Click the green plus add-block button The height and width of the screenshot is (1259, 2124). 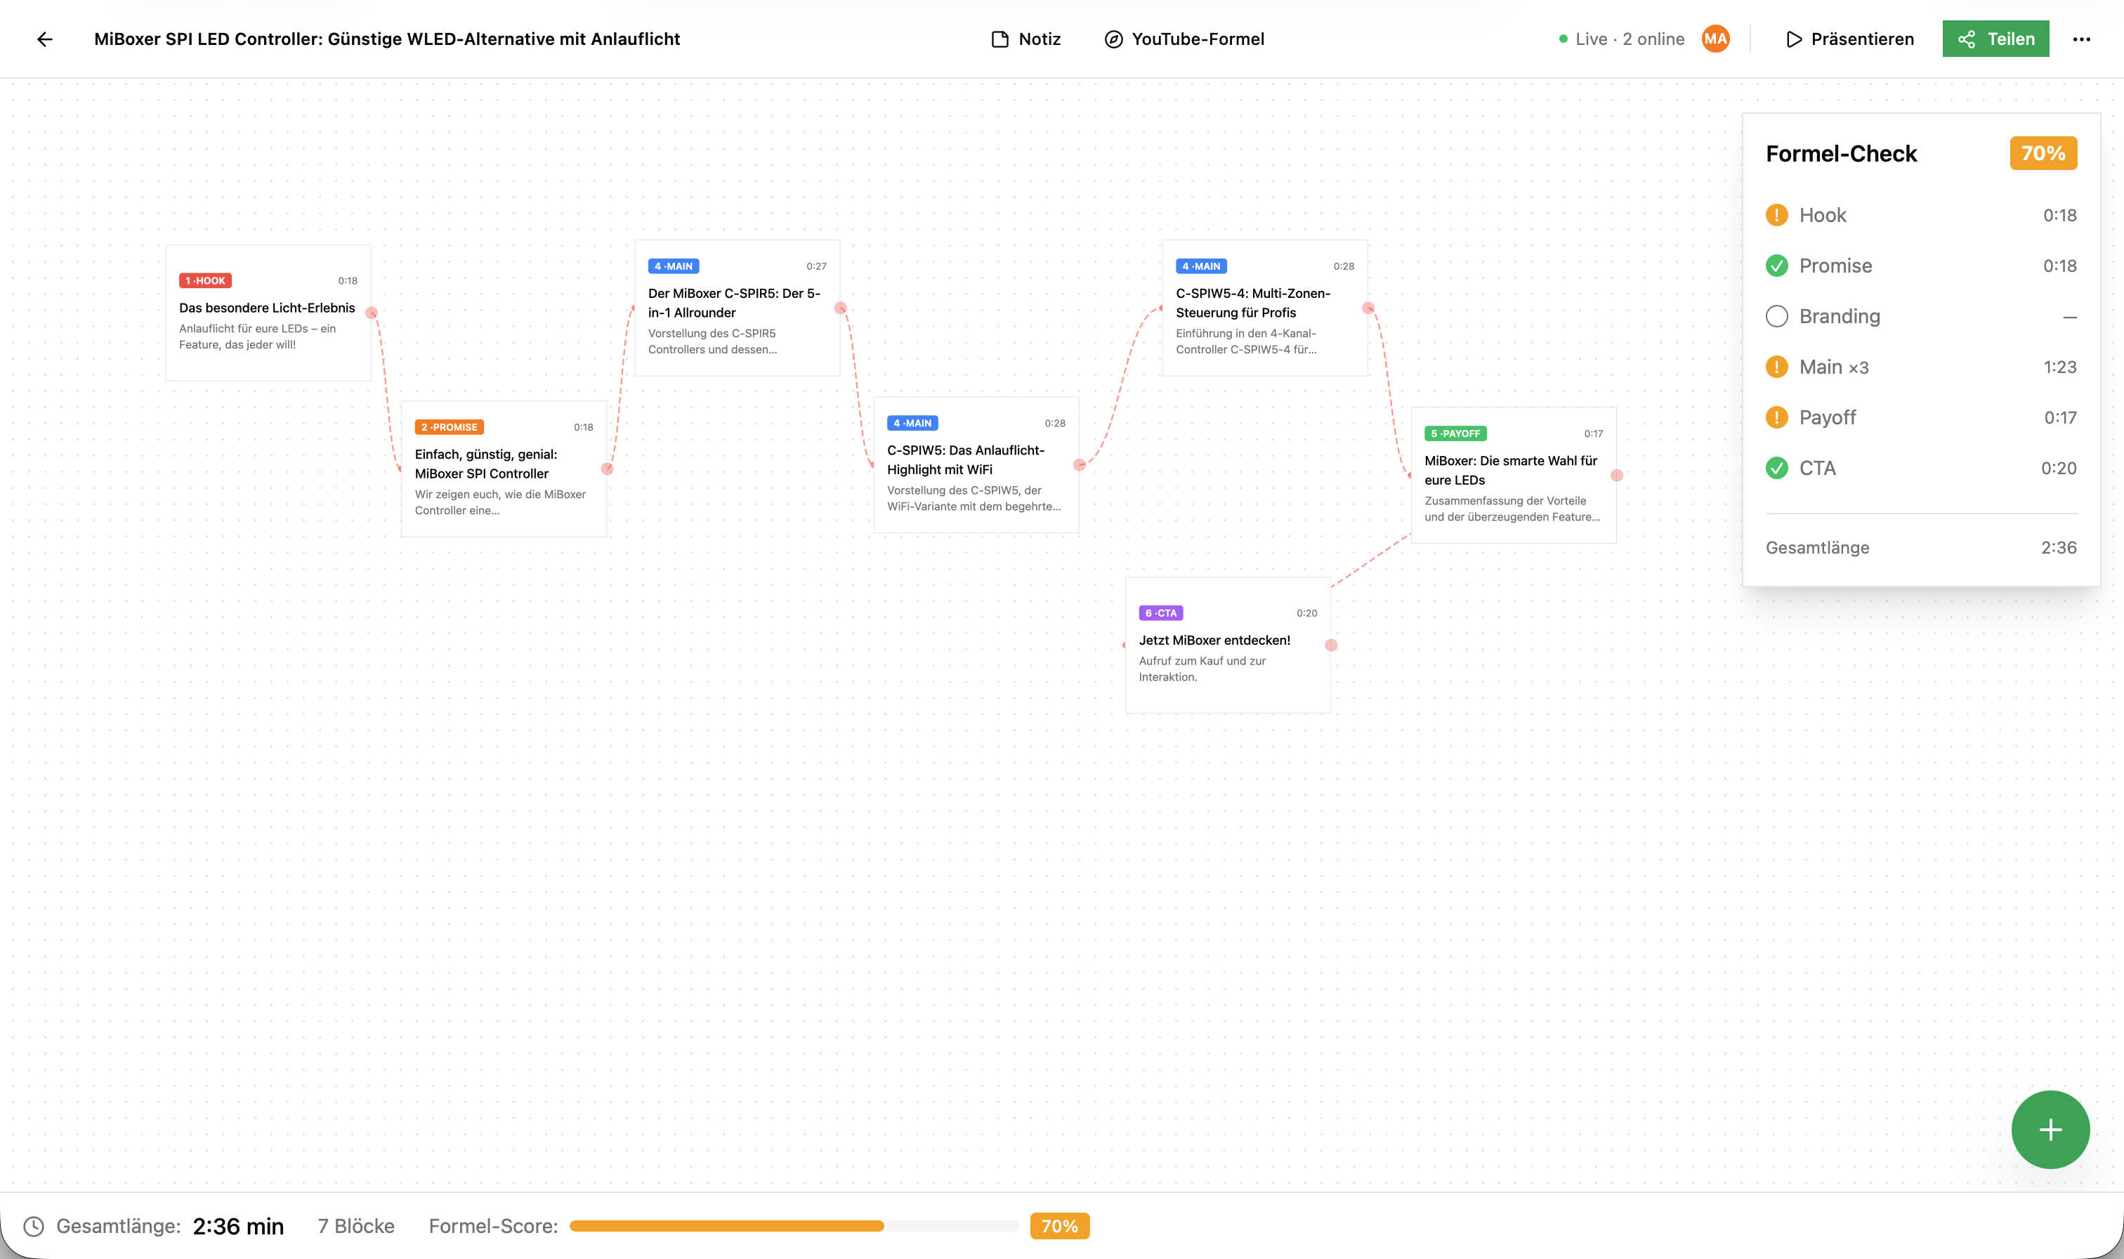coord(2050,1129)
